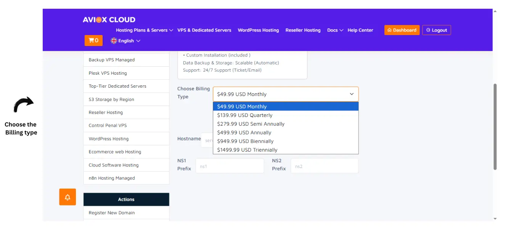Open the Dashboard button
The height and width of the screenshot is (232, 521).
point(402,30)
